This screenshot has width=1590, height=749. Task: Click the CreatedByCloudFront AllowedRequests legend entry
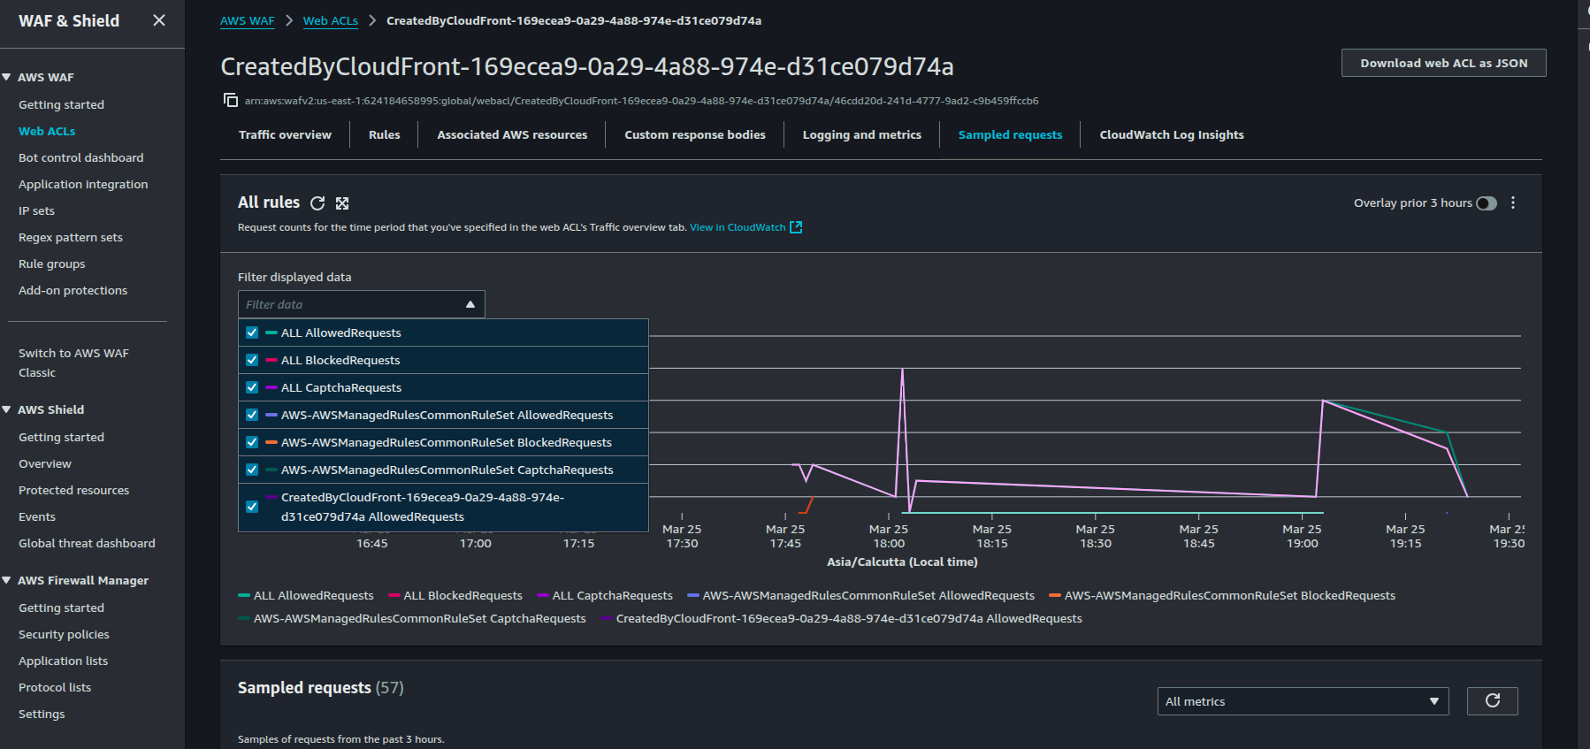tap(841, 619)
